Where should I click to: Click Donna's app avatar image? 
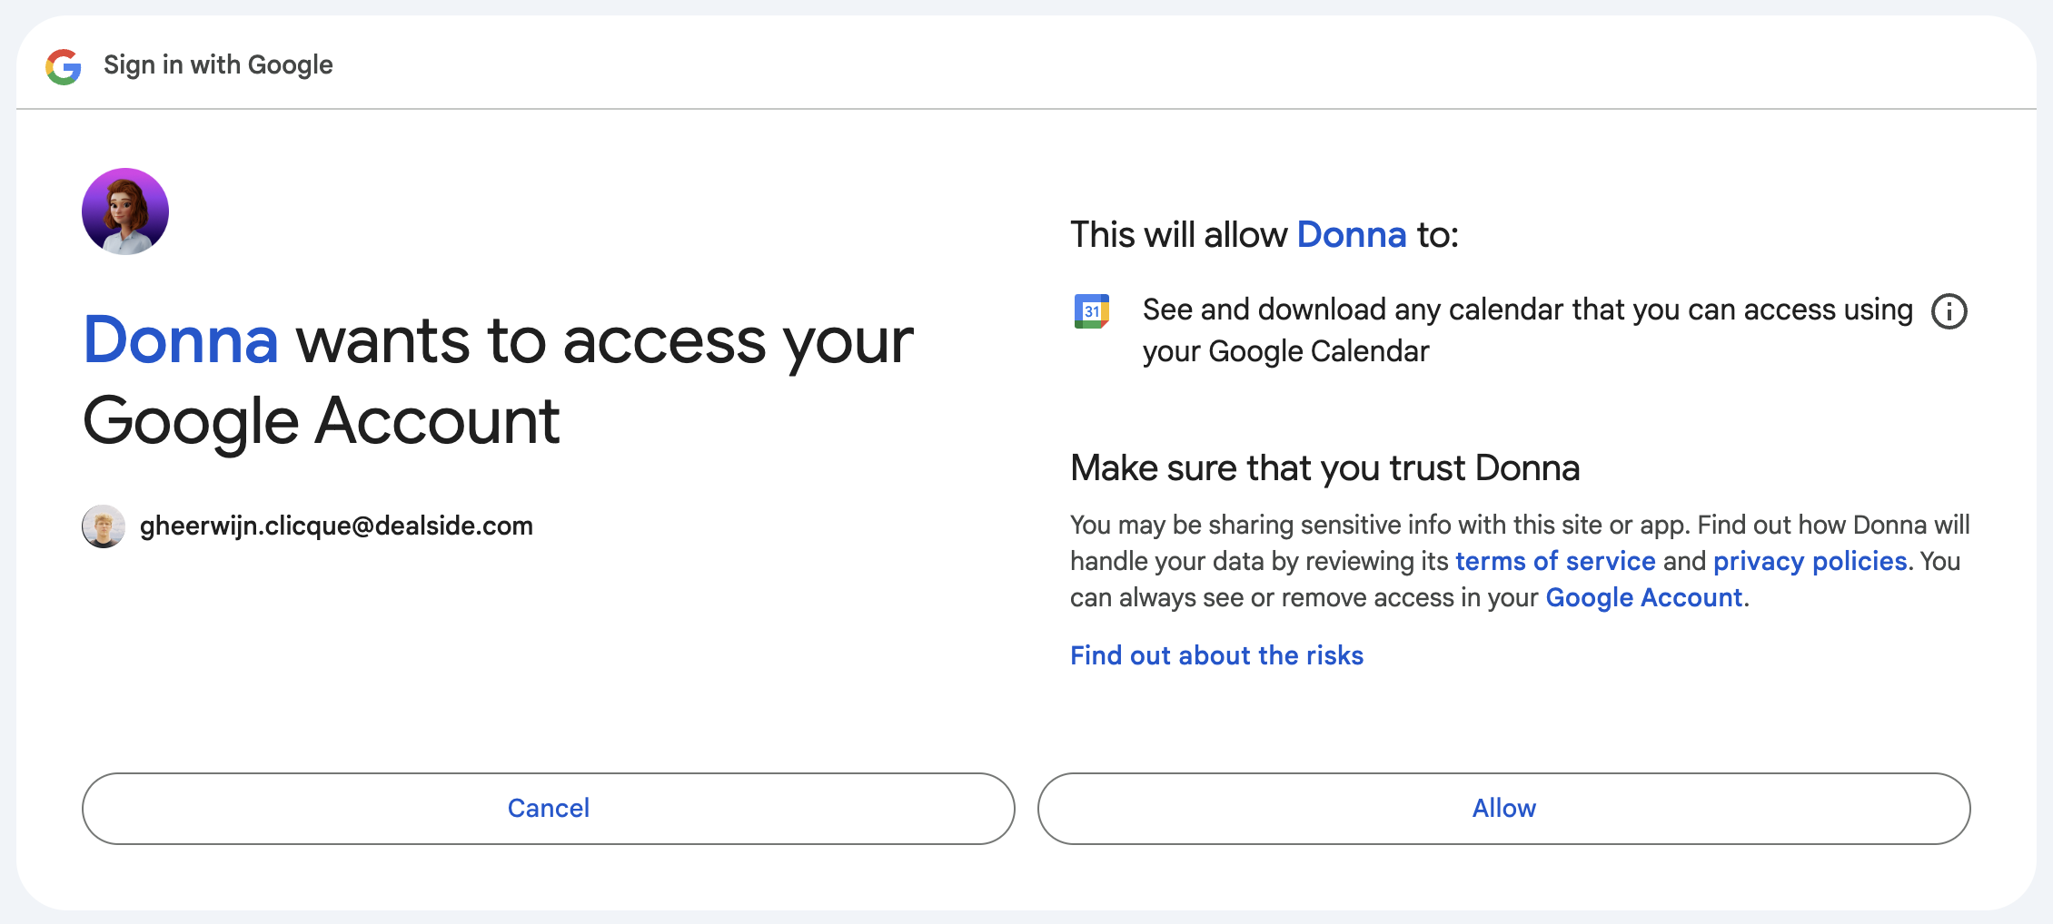[125, 211]
